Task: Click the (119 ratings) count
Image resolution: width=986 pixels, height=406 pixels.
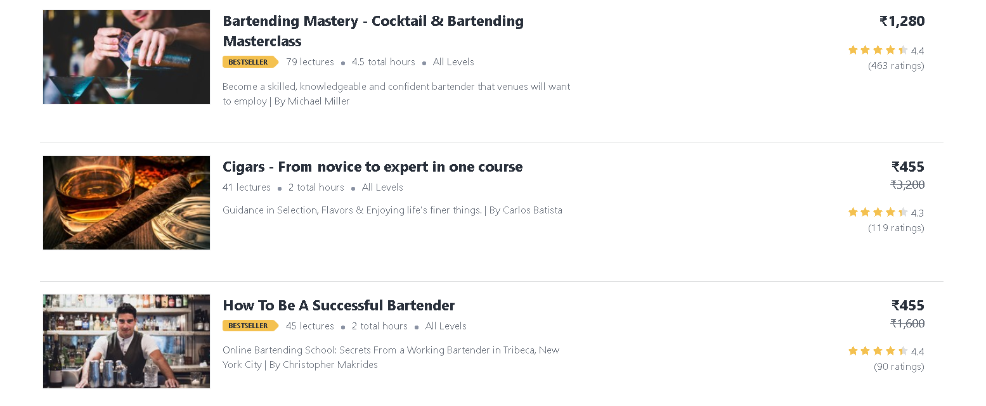Action: point(896,228)
